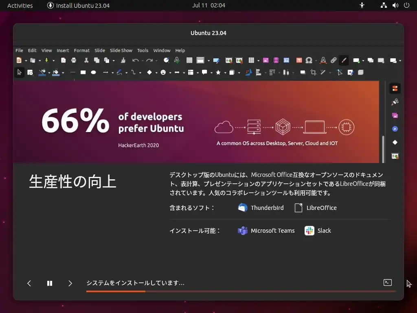The height and width of the screenshot is (313, 417).
Task: Click the green Save arrow icon
Action: 46,60
